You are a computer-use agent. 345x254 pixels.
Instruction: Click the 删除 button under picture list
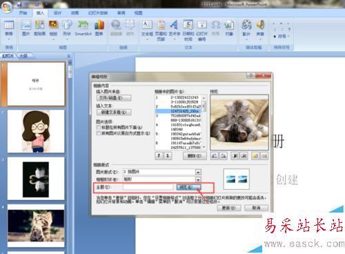[x=195, y=156]
